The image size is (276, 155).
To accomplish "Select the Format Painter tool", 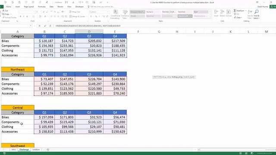I will (x=9, y=18).
